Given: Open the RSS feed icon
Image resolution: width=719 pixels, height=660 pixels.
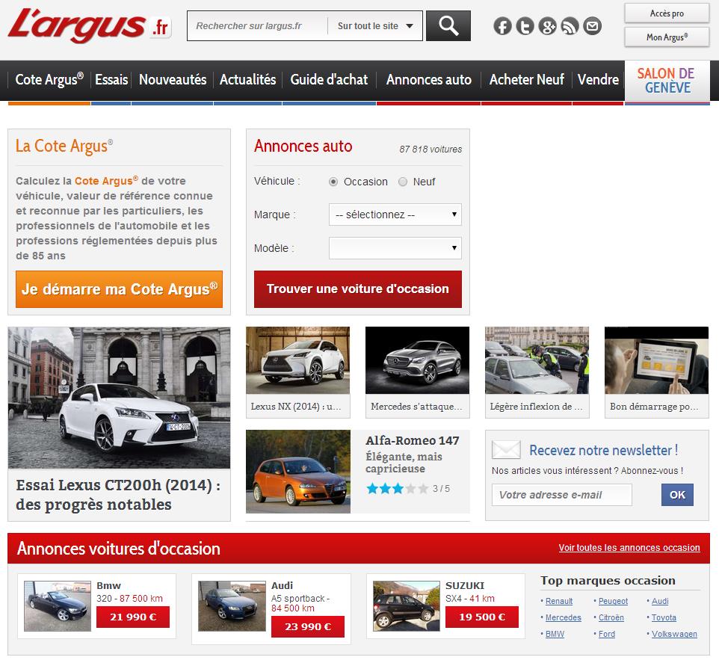Looking at the screenshot, I should pyautogui.click(x=570, y=27).
